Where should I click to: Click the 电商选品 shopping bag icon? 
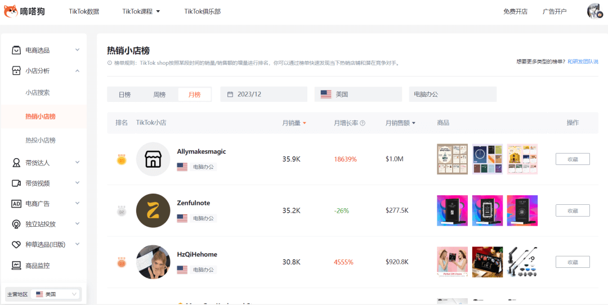[16, 50]
